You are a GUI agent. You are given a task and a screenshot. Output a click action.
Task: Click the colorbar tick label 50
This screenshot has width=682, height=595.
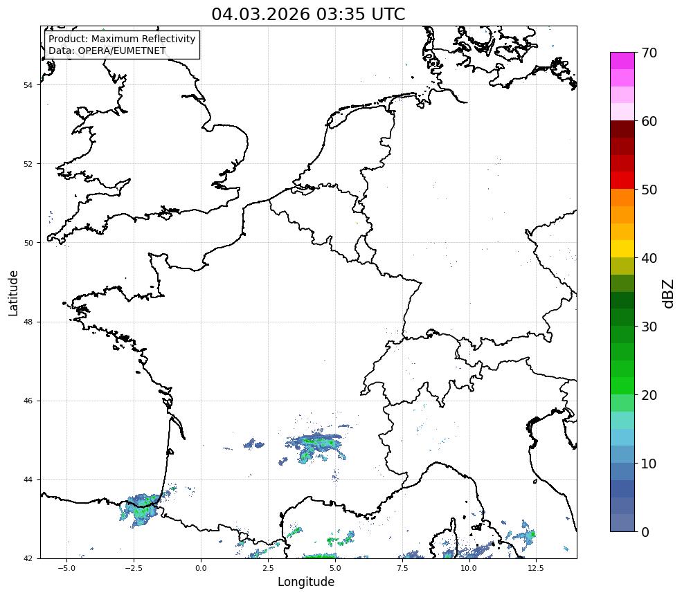(x=649, y=190)
